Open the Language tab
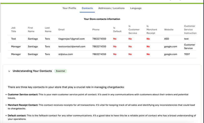Screen dimensions: 204x123 pyautogui.click(x=136, y=8)
